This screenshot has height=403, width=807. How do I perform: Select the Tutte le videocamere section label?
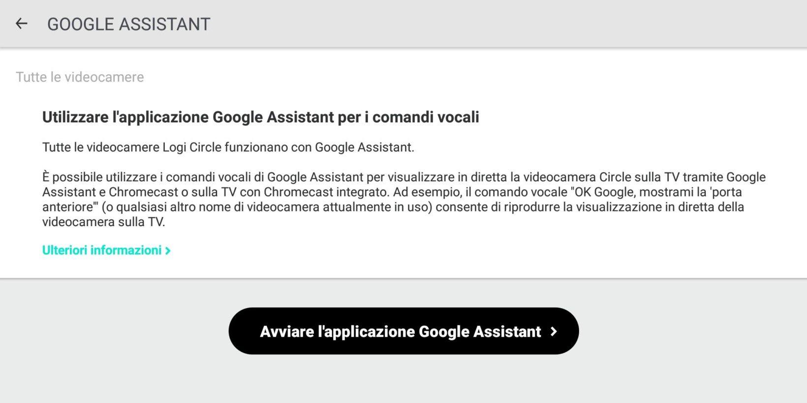click(x=80, y=77)
